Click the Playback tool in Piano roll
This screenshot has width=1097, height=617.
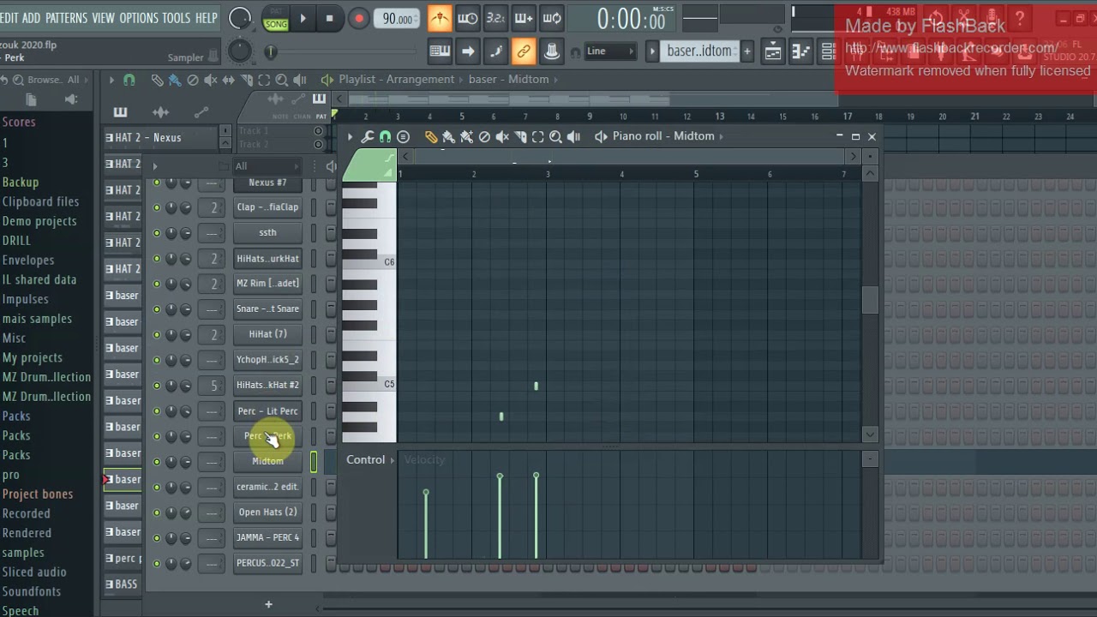click(x=573, y=136)
